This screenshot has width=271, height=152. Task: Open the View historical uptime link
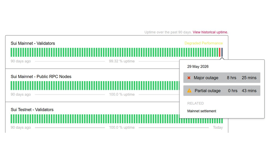(x=210, y=32)
